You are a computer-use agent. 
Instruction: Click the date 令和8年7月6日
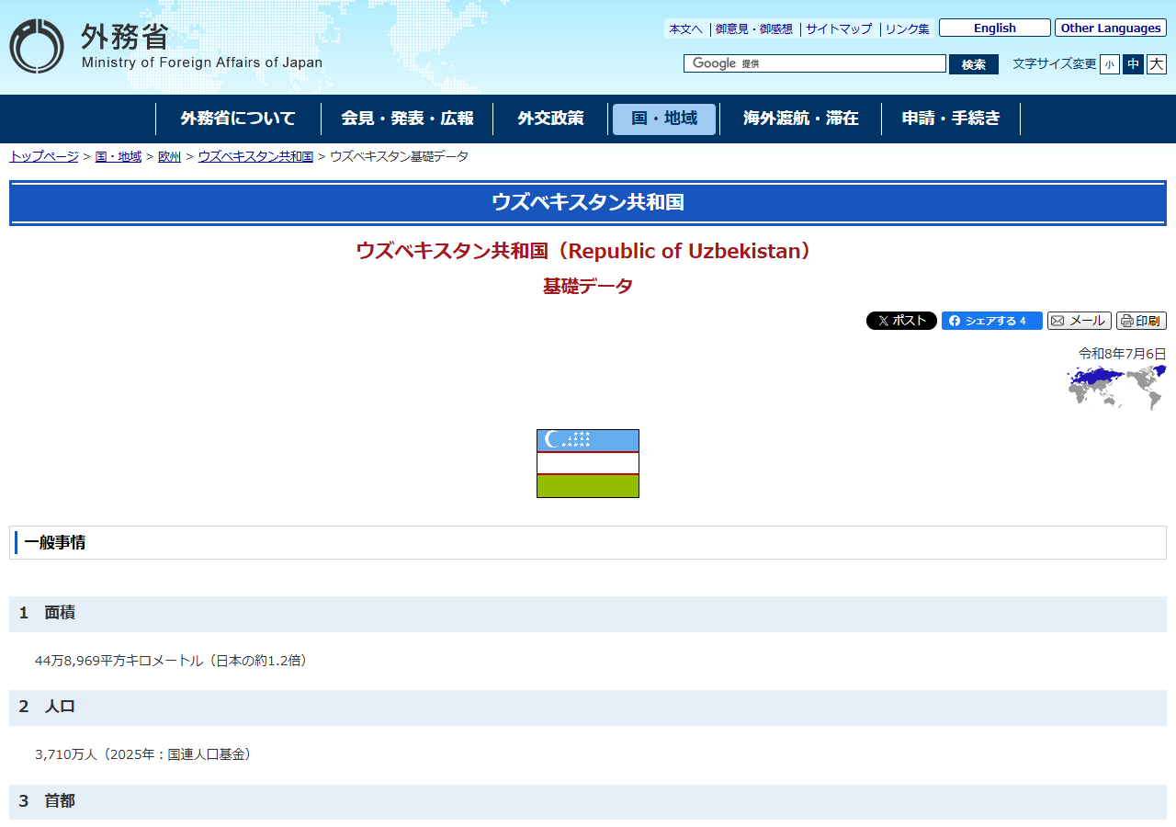[x=1123, y=353]
